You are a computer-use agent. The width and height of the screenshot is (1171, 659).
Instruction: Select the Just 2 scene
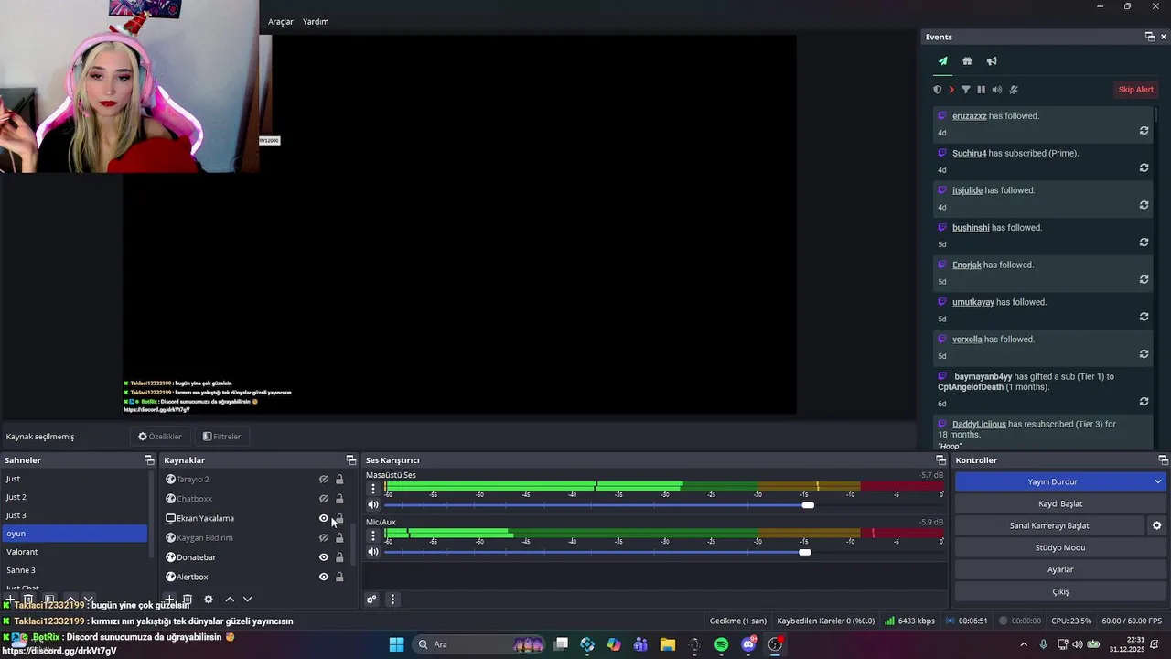(x=74, y=497)
